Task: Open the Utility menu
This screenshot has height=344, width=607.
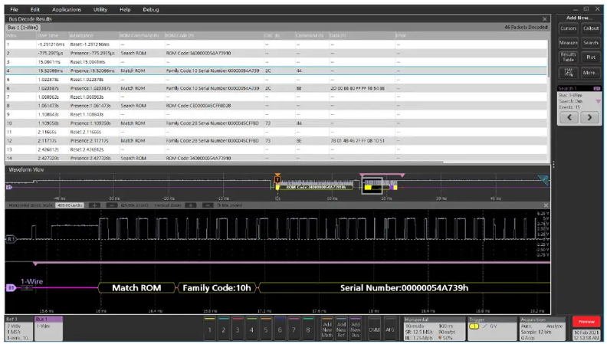Action: tap(100, 9)
